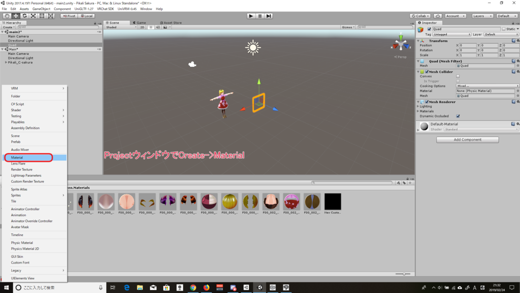This screenshot has width=520, height=293.
Task: Open Edge browser from taskbar
Action: [126, 287]
